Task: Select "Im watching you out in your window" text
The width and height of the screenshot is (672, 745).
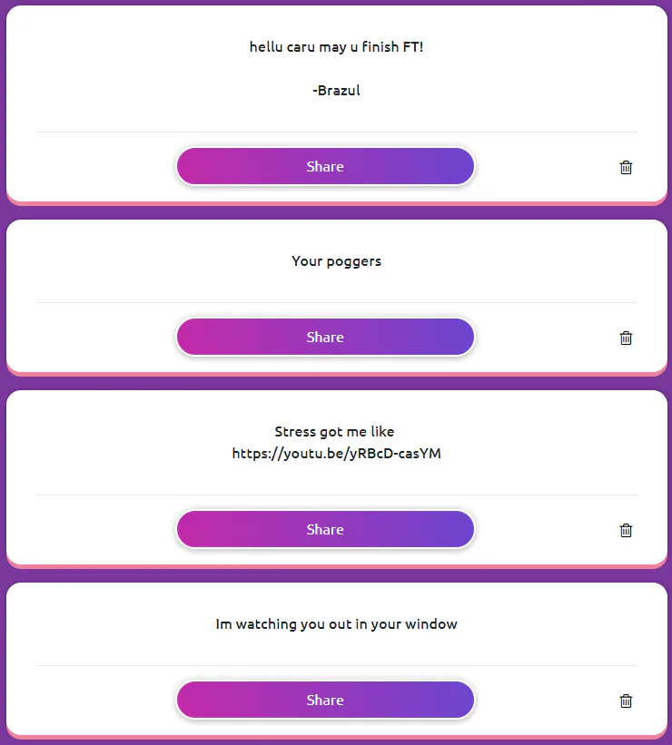Action: pyautogui.click(x=336, y=624)
